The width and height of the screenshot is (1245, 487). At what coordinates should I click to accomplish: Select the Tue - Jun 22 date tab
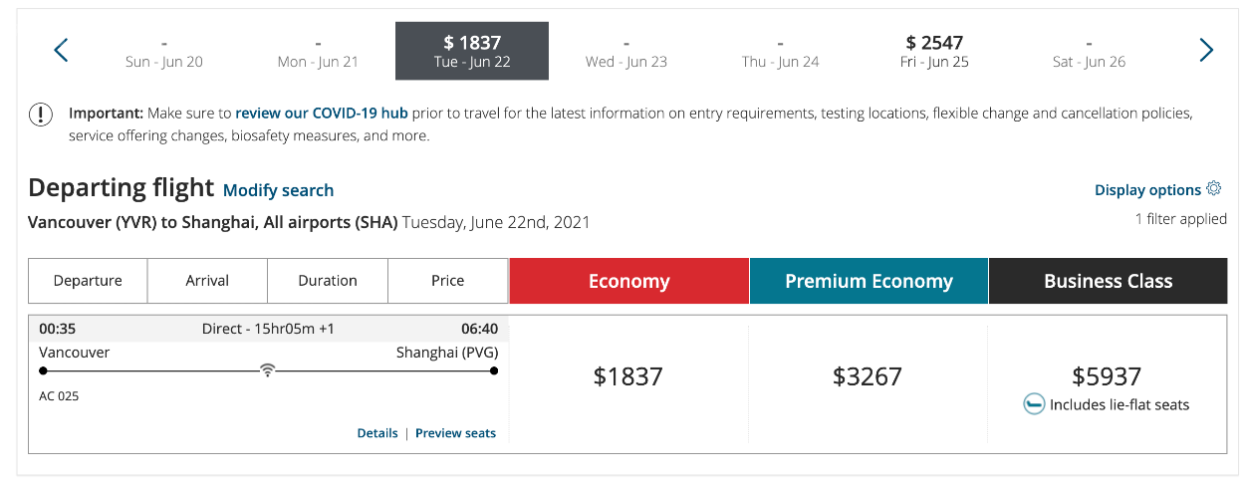[x=472, y=51]
